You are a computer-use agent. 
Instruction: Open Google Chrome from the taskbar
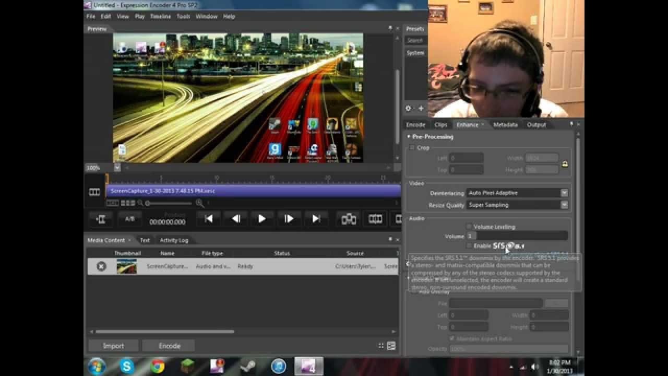click(x=158, y=366)
